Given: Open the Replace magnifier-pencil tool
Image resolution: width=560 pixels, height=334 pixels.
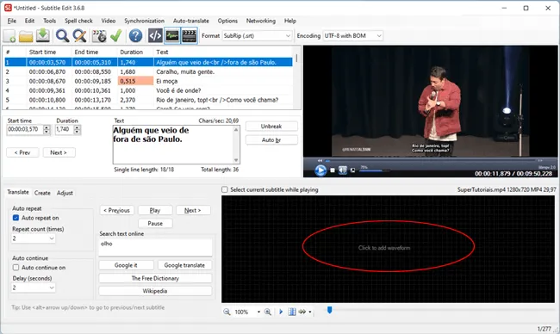Looking at the screenshot, I should 79,35.
